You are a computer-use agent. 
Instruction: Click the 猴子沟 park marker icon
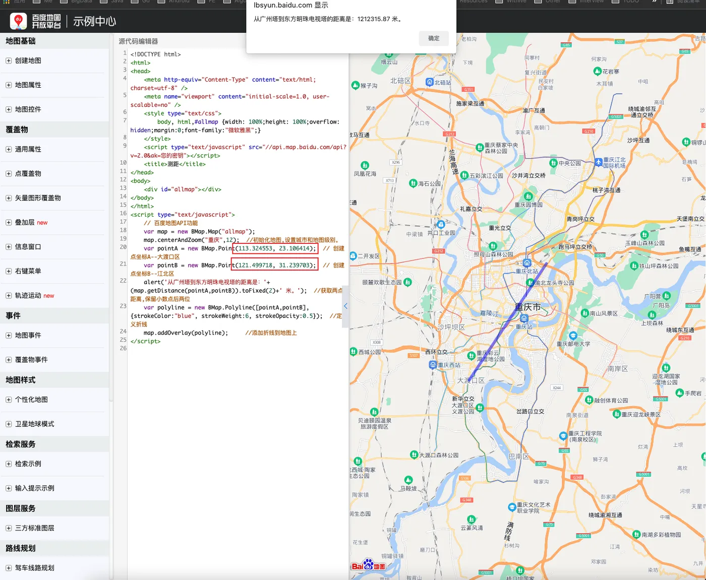[x=355, y=85]
